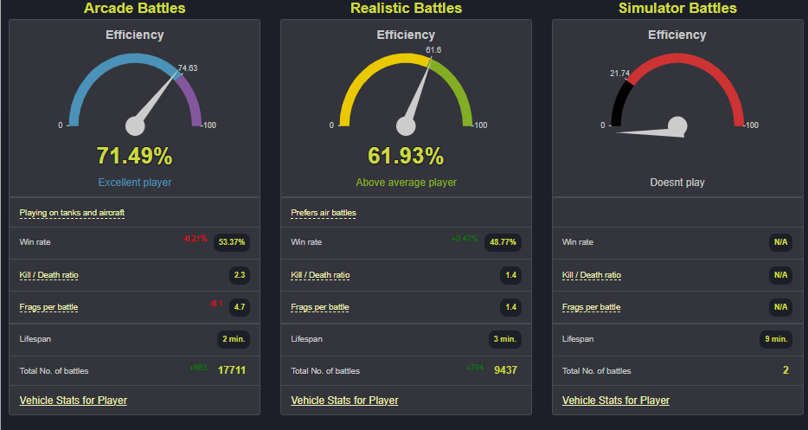Open Vehicle Stats for Player under Realistic Battles

coord(344,401)
